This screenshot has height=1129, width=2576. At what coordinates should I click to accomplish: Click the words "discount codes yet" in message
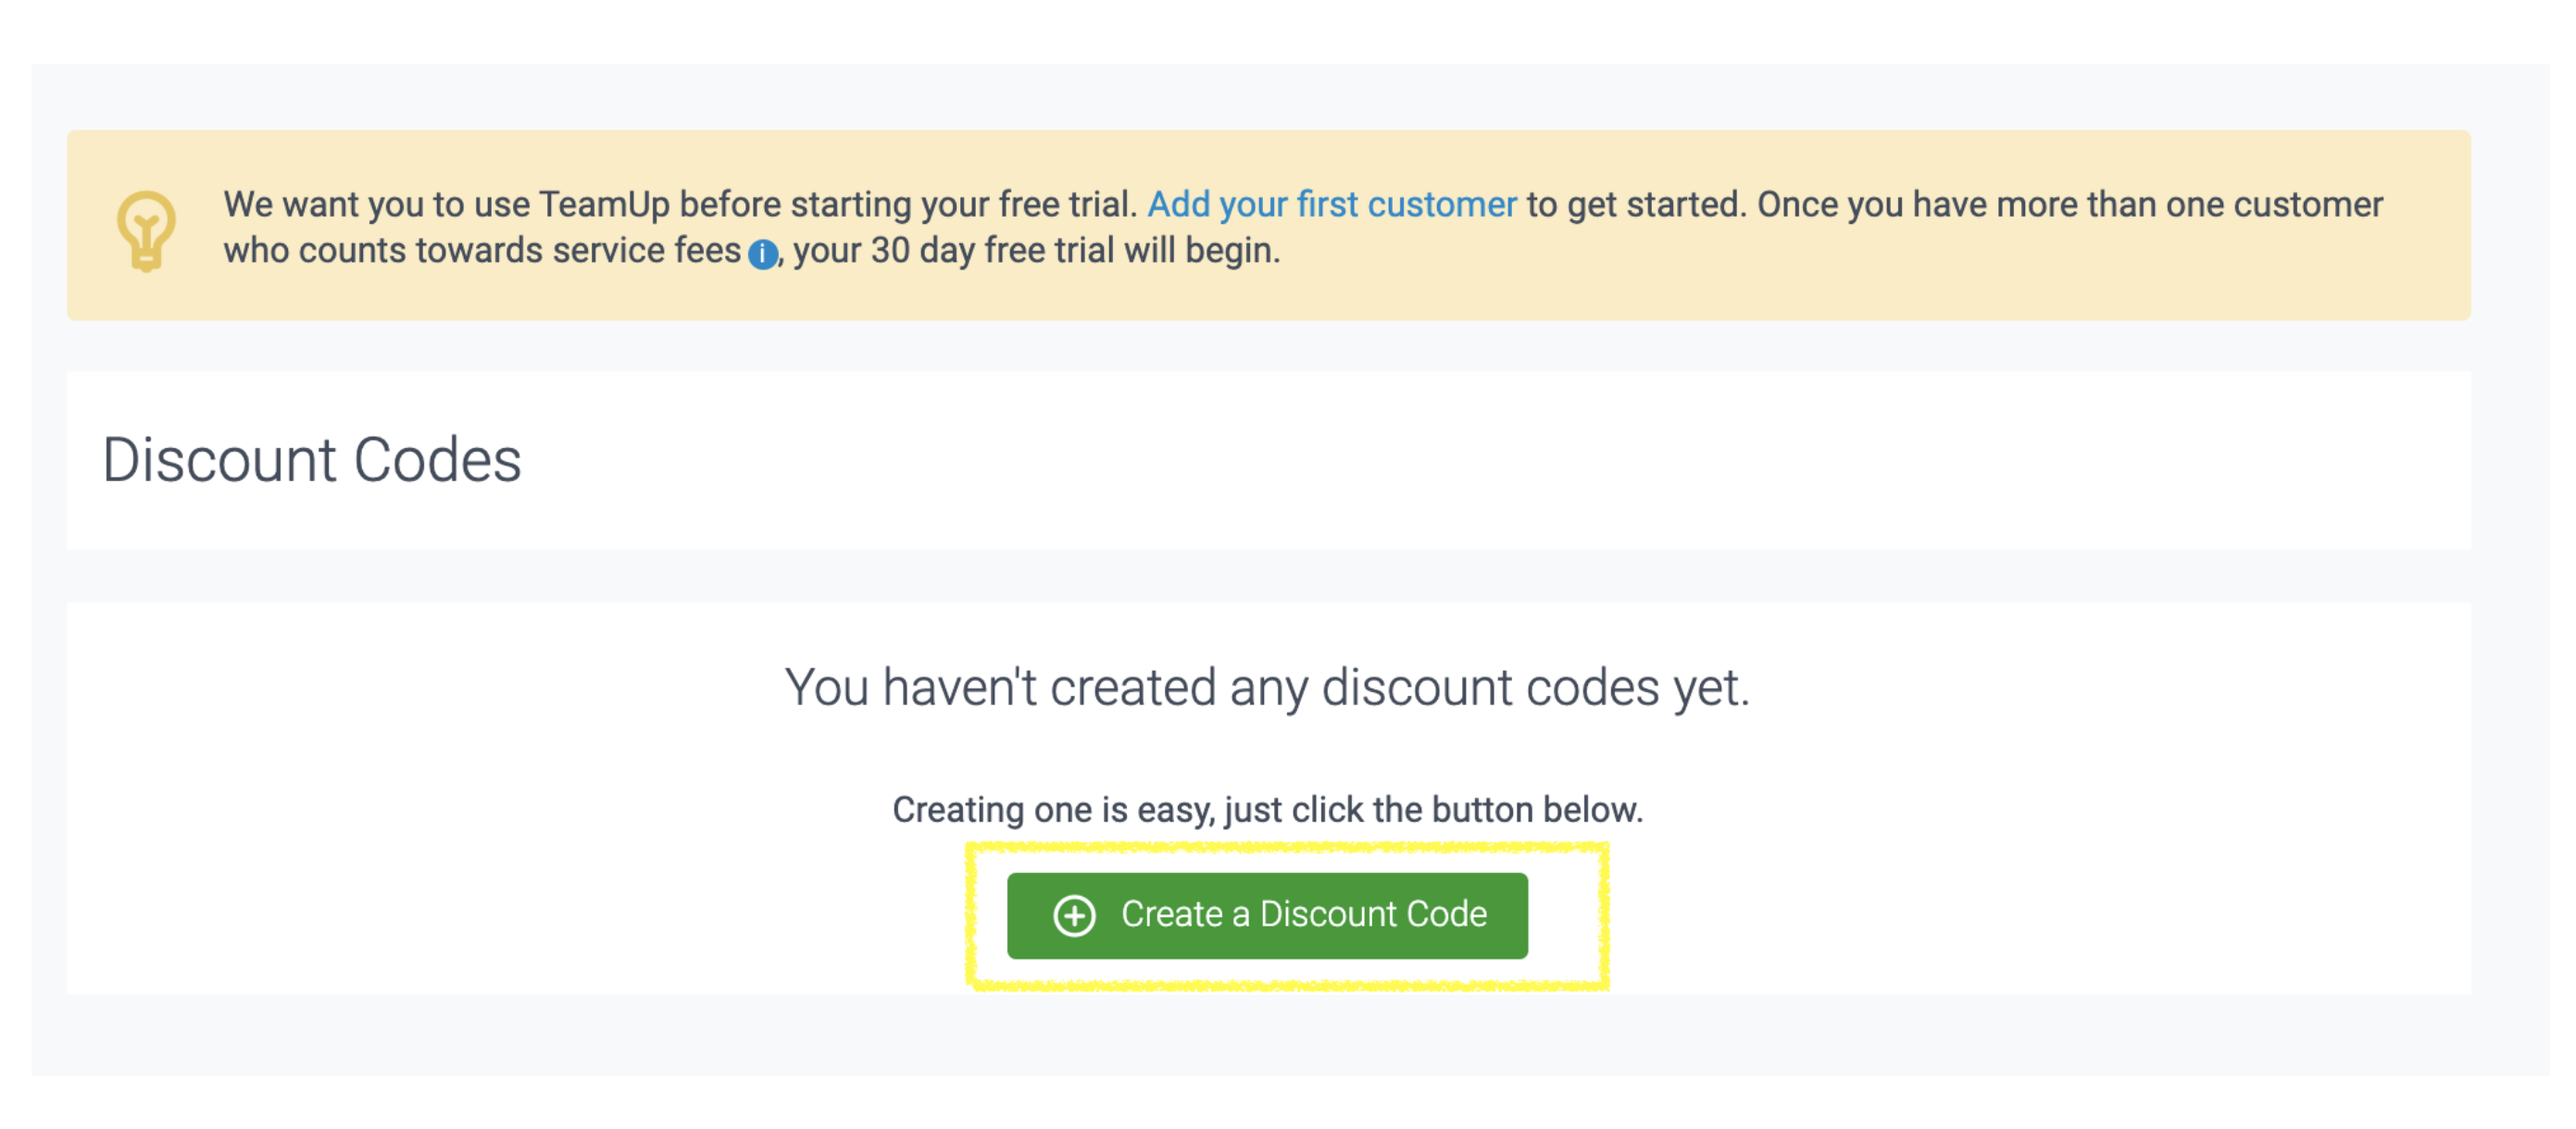click(1535, 689)
